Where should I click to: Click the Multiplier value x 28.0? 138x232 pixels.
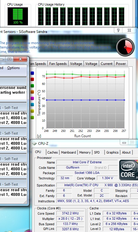coord(70,219)
